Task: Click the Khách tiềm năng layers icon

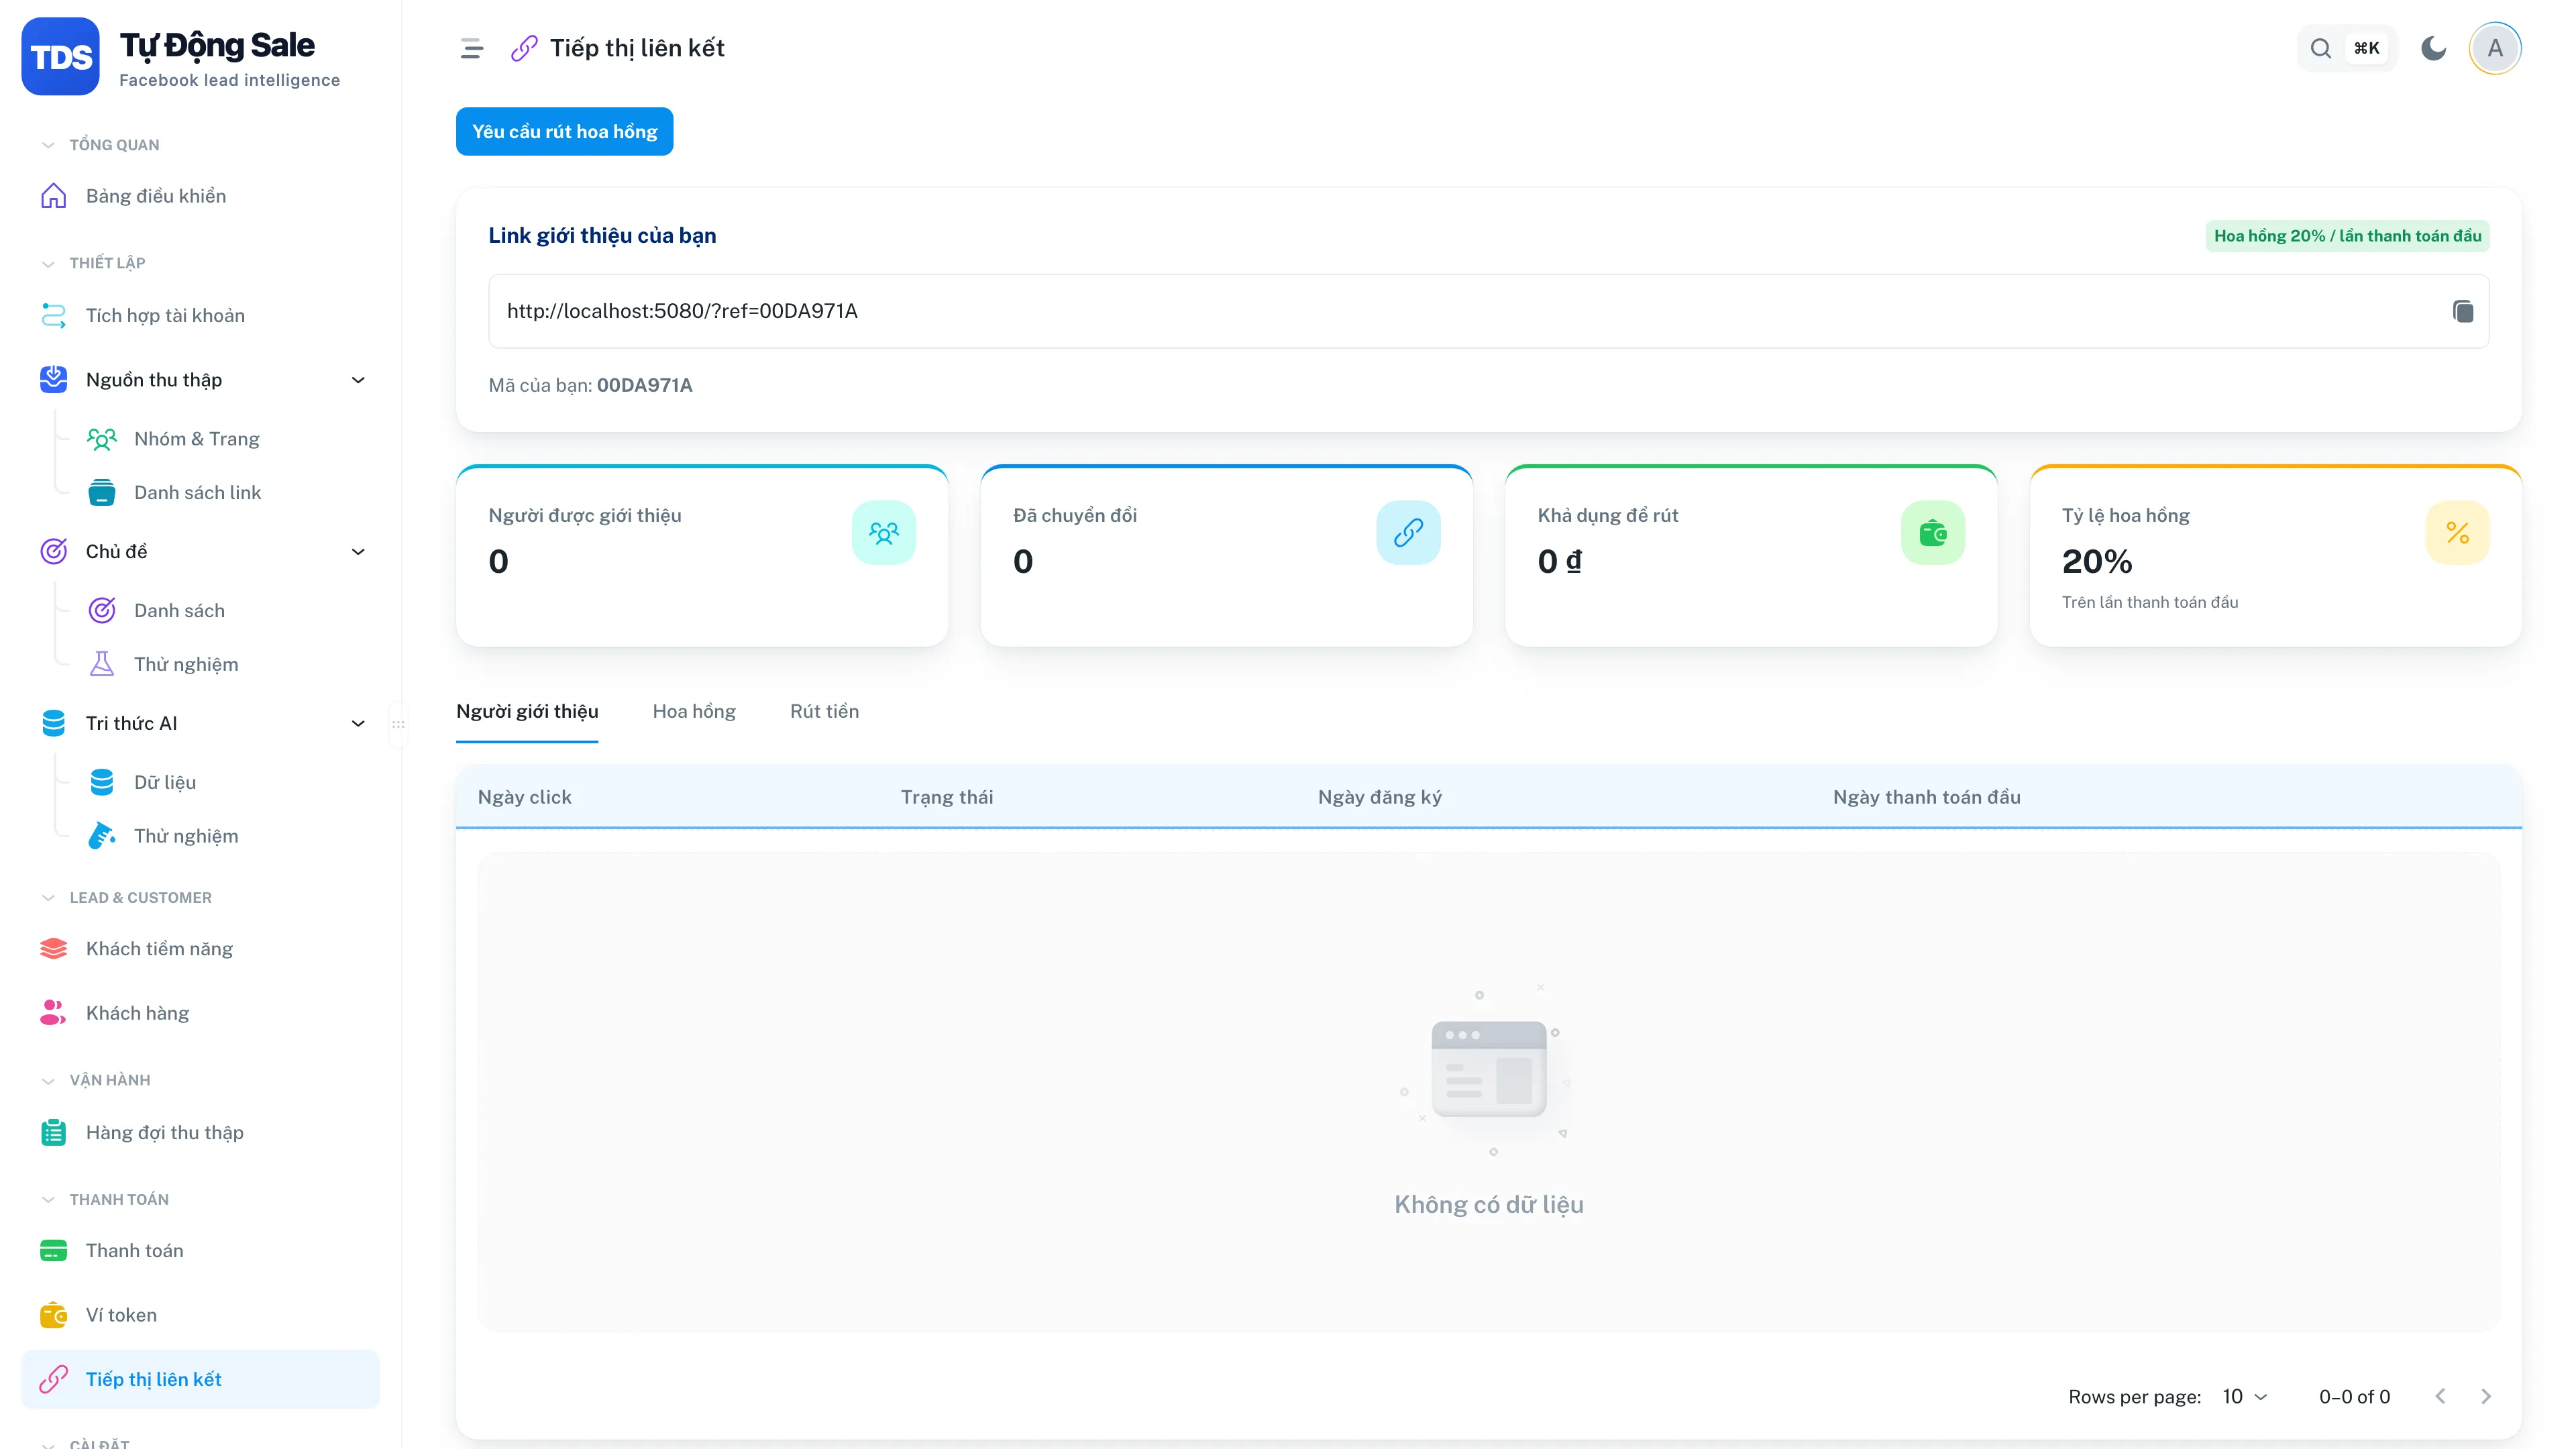Action: click(x=53, y=949)
